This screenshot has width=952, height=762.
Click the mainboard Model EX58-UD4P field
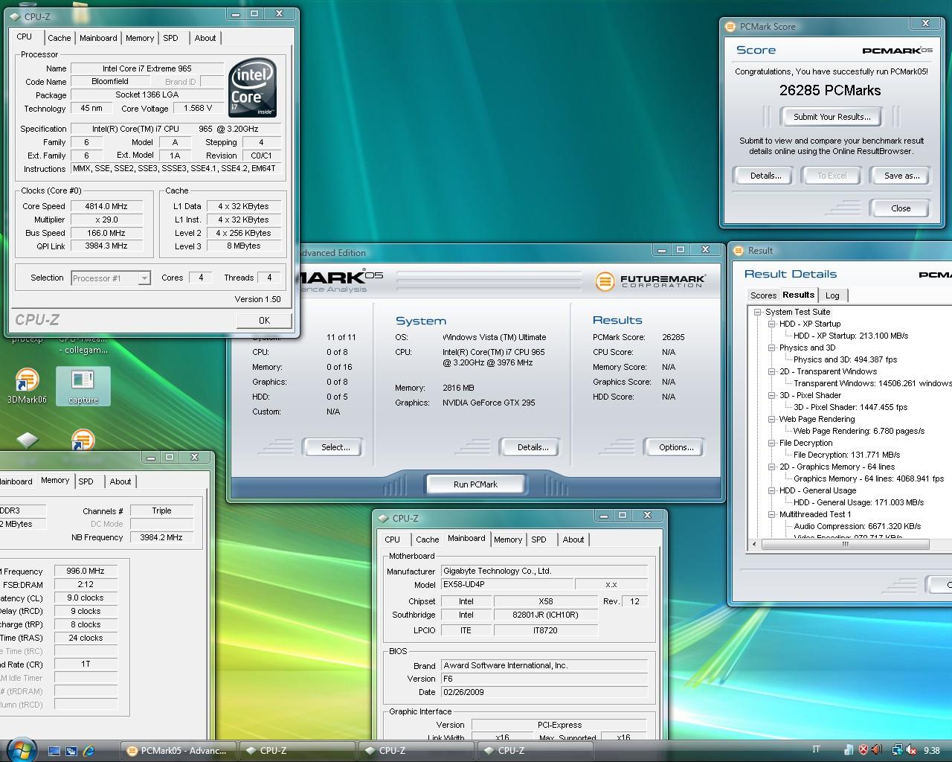pyautogui.click(x=506, y=585)
